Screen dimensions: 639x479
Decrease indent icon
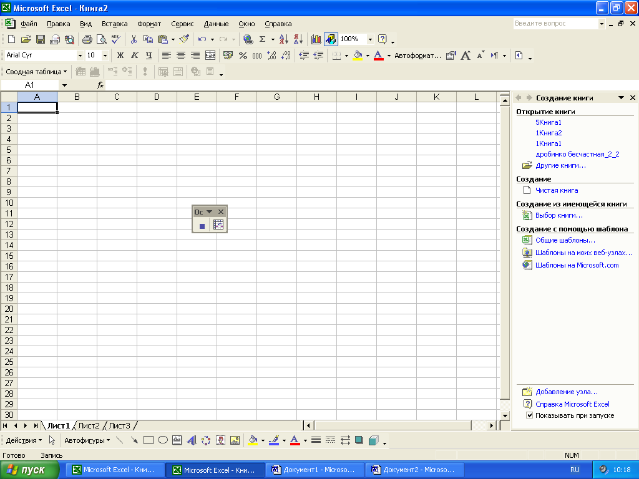(x=304, y=56)
